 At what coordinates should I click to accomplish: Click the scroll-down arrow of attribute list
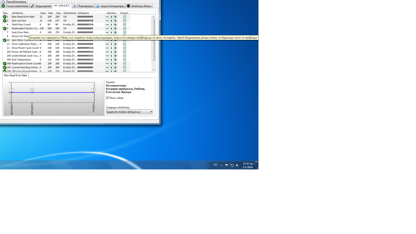point(153,70)
